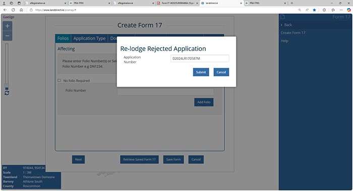Click Barony value Athlone South
The height and width of the screenshot is (191, 353).
point(33,181)
